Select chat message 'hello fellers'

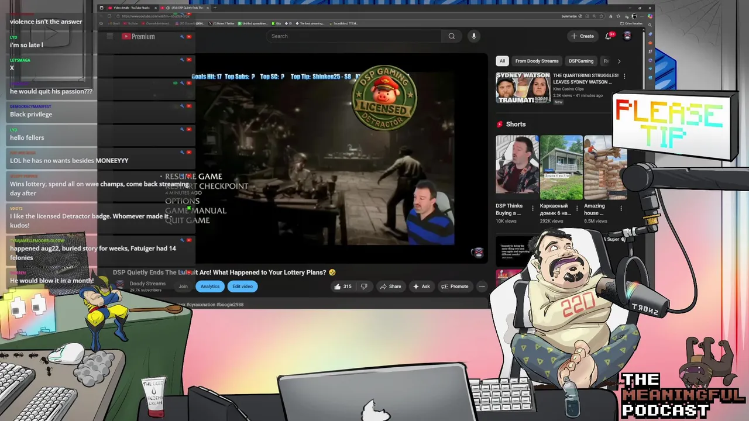click(27, 138)
